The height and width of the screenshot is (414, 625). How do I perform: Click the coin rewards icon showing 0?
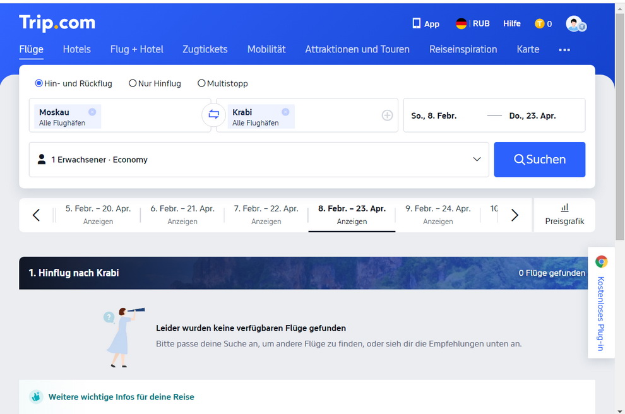tap(540, 23)
